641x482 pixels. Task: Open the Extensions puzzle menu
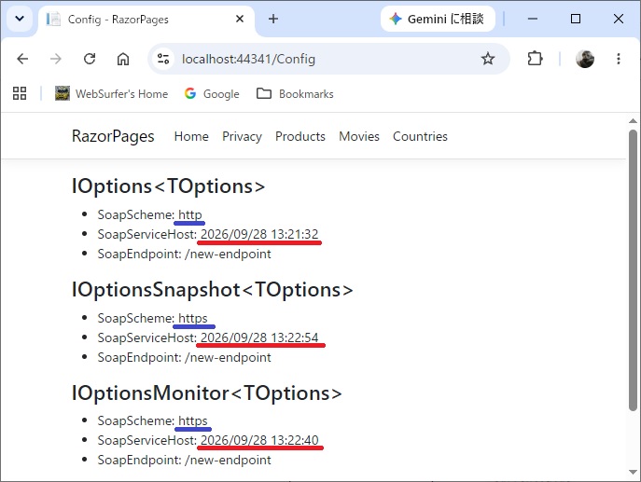pos(535,59)
